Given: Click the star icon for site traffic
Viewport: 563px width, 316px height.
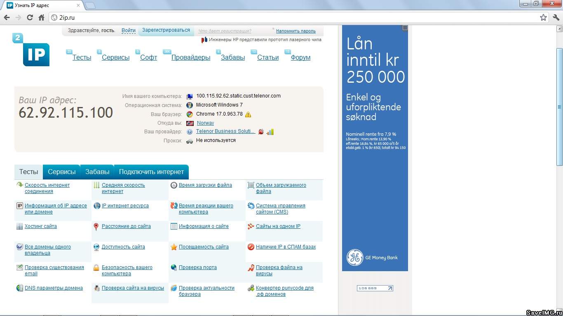Looking at the screenshot, I should click(x=174, y=247).
